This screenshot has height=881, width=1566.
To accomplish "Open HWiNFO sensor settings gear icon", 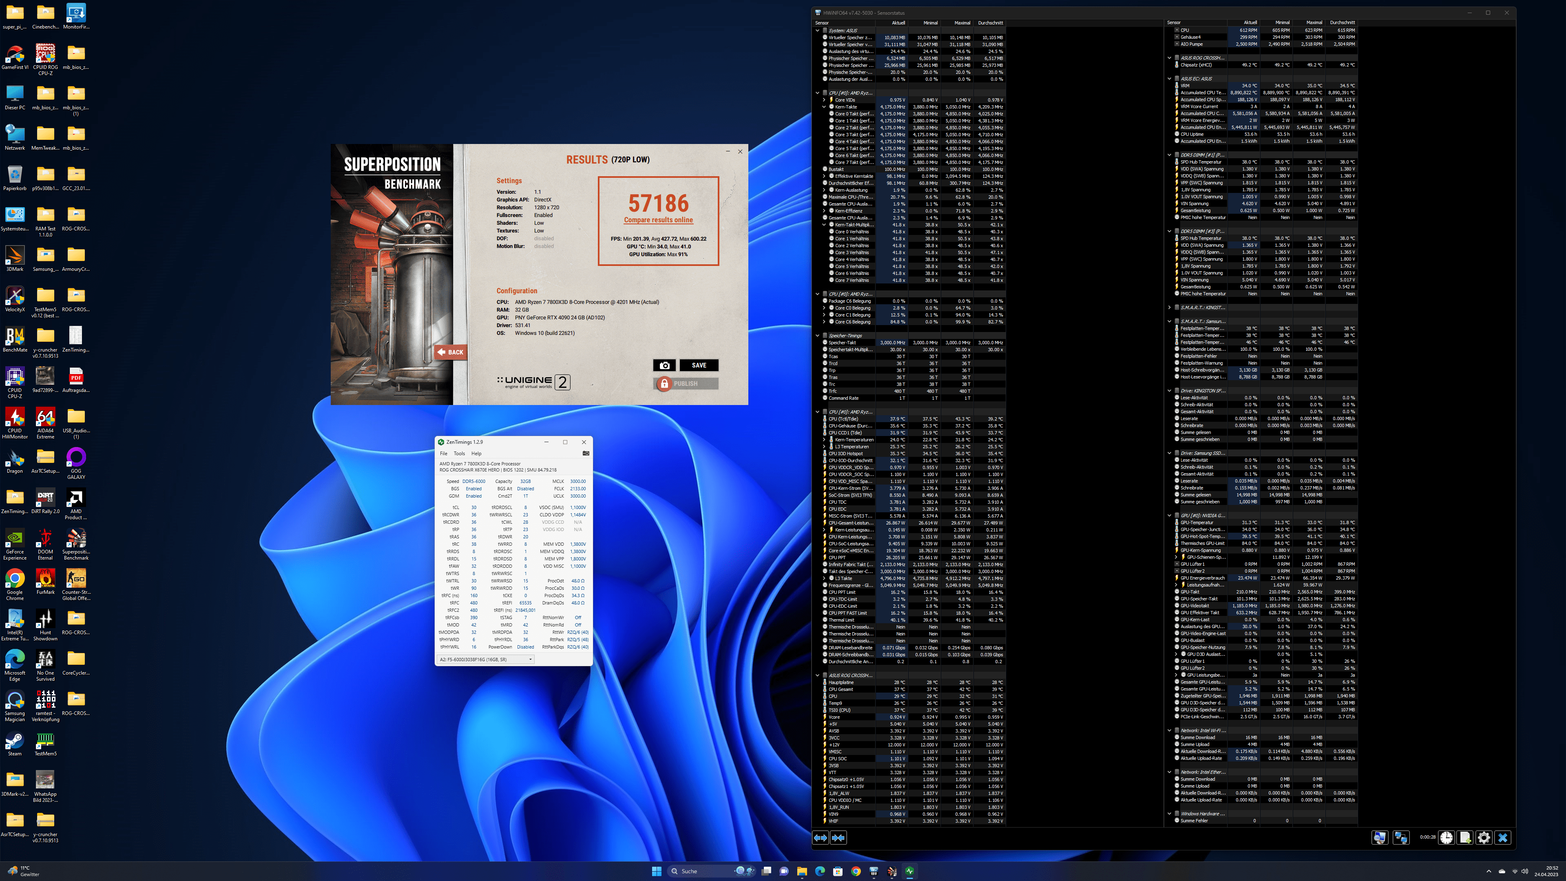I will coord(1484,838).
